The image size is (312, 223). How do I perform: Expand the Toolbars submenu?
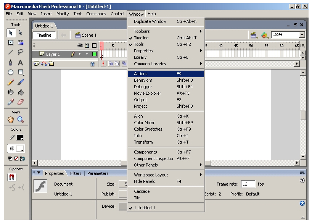(166, 31)
